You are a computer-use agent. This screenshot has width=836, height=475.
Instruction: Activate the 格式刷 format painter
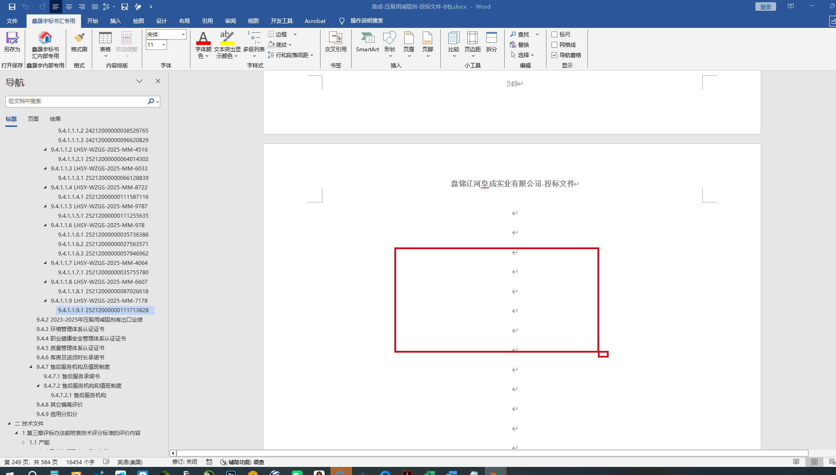(79, 42)
